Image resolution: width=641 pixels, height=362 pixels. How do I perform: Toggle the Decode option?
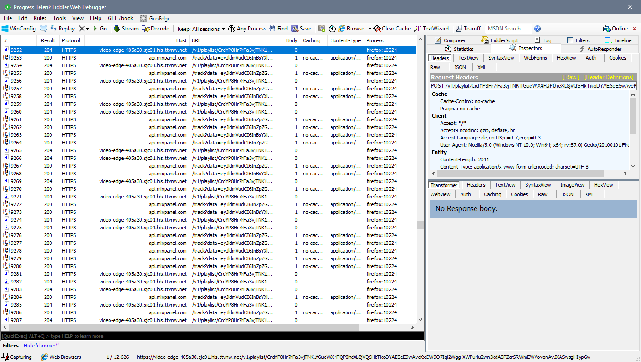point(156,29)
